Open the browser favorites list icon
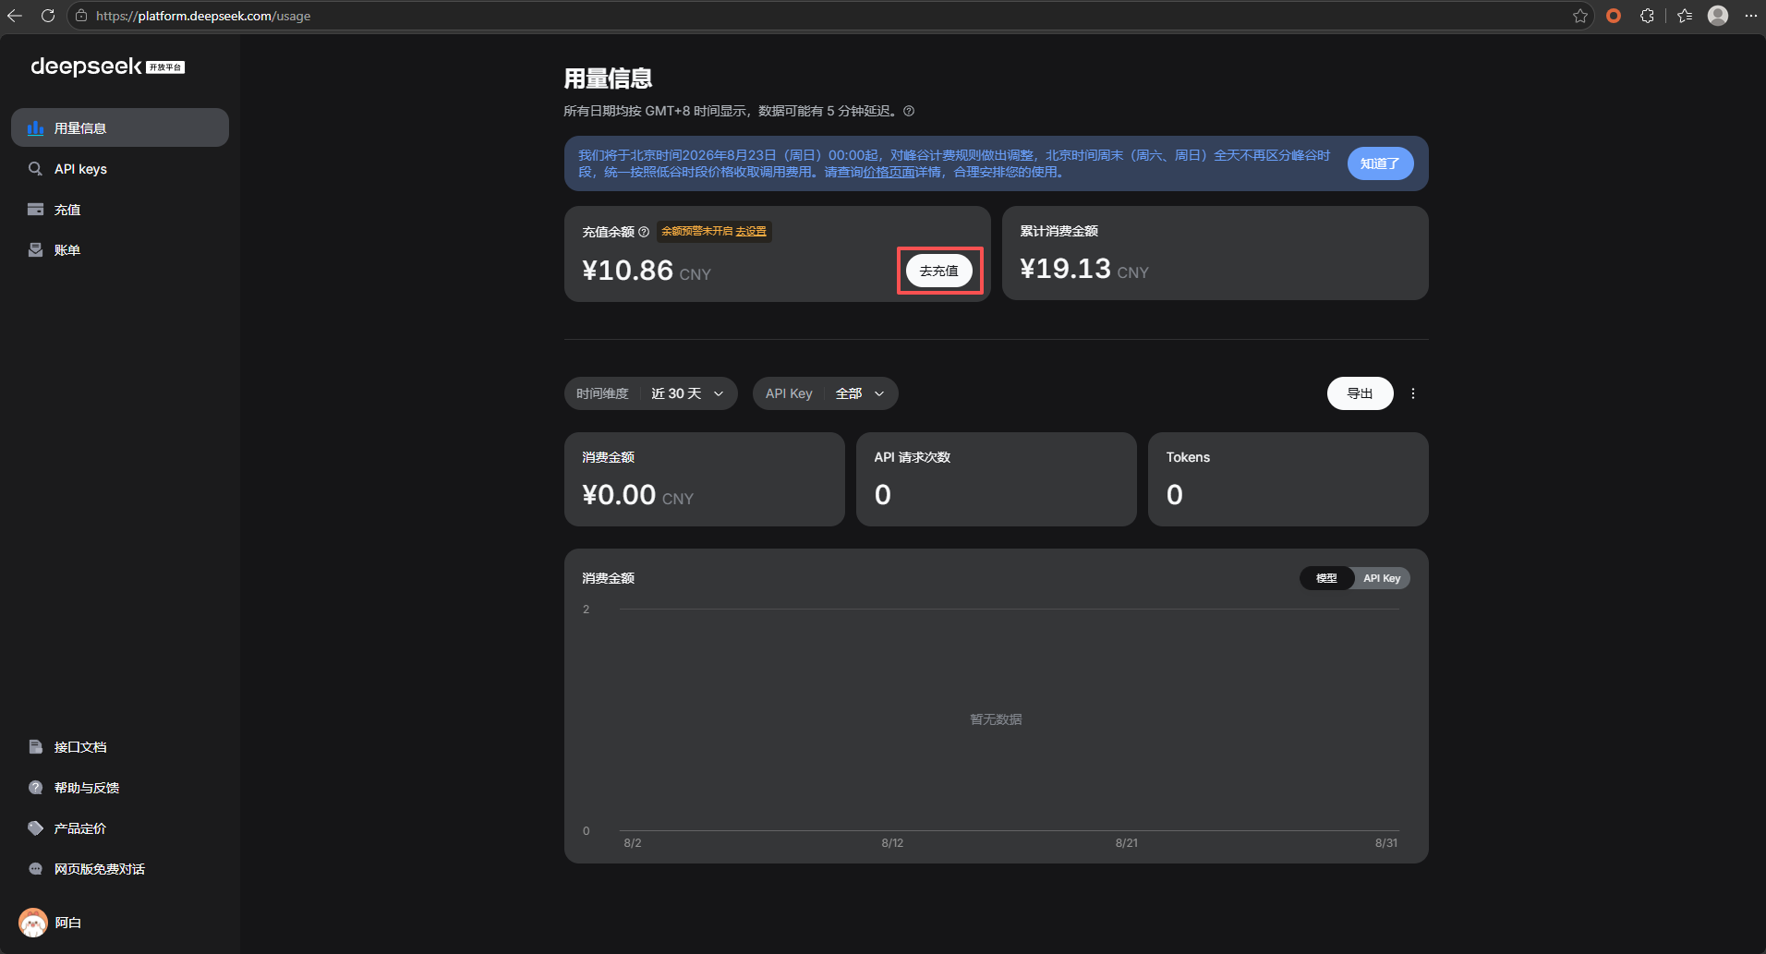Screen dimensions: 1766x954 point(1685,16)
